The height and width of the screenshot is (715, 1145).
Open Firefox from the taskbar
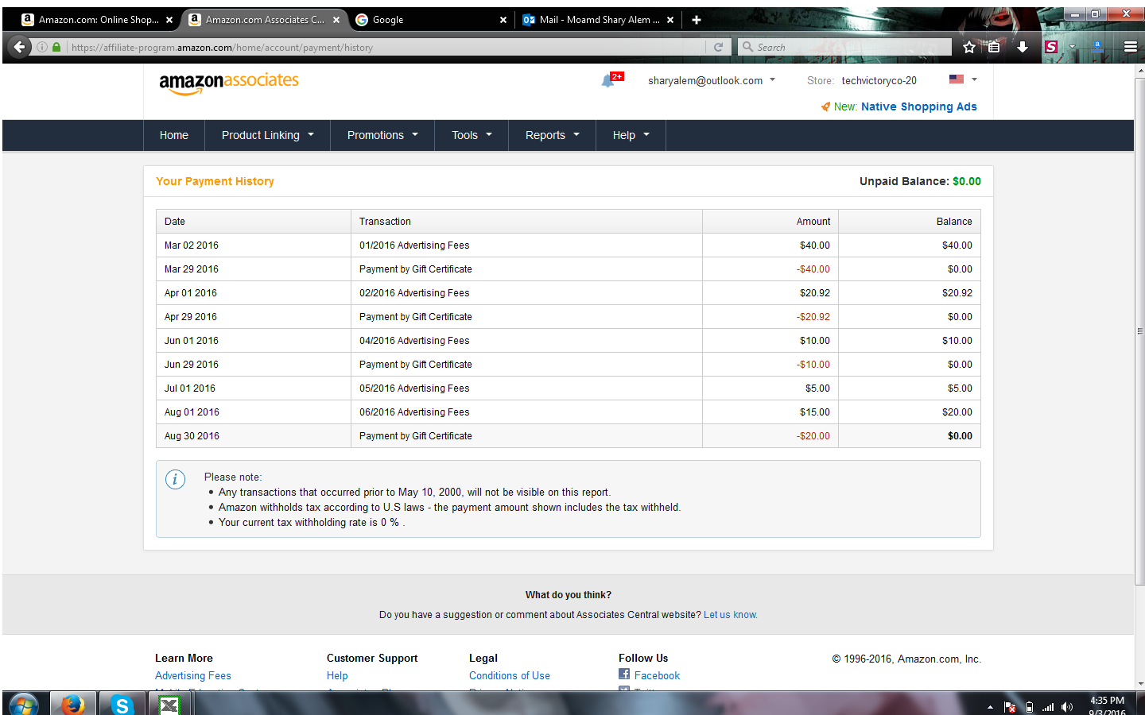point(72,704)
